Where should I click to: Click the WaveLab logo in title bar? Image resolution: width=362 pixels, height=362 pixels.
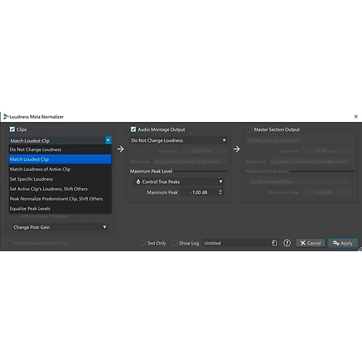5,117
